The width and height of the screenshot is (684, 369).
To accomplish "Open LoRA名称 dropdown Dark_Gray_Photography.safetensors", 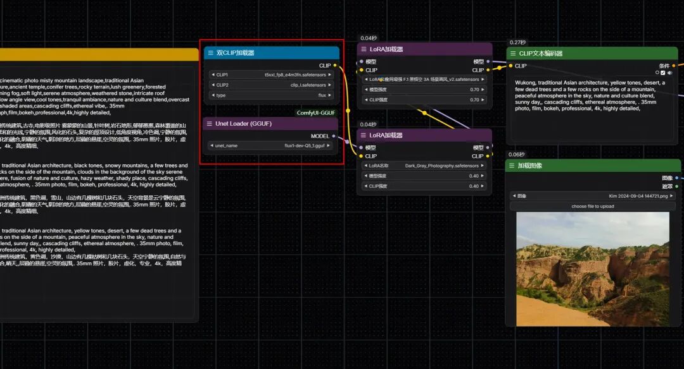I will click(424, 166).
